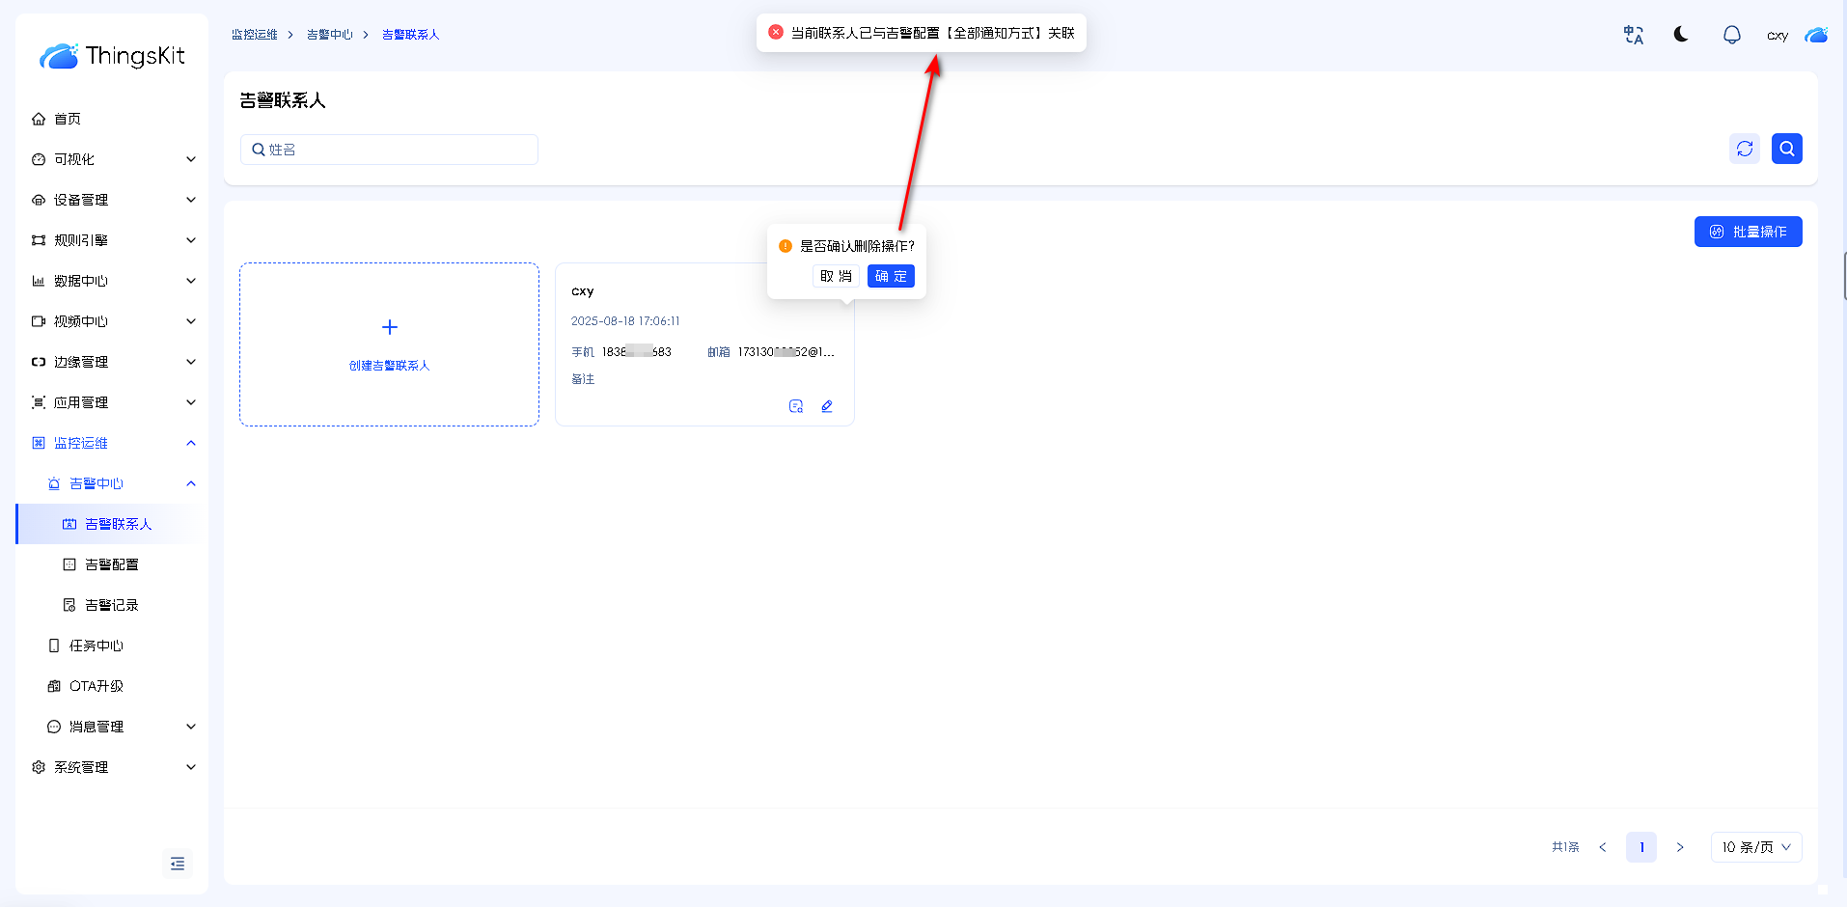Image resolution: width=1847 pixels, height=907 pixels.
Task: Open 告警记录 menu item
Action: [111, 605]
